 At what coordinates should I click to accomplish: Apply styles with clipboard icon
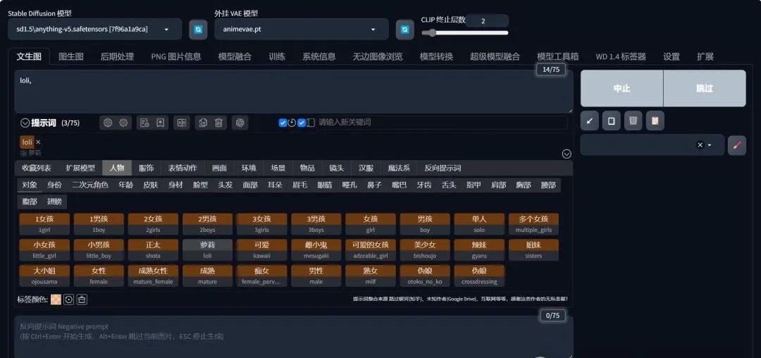(655, 121)
